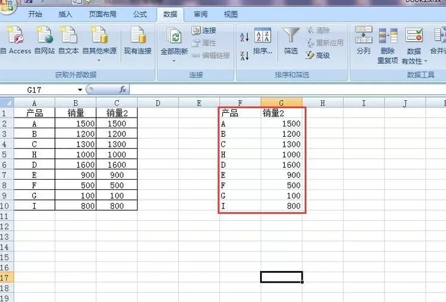This screenshot has height=302, width=446.
Task: Import data from text file (自文本)
Action: (69, 40)
